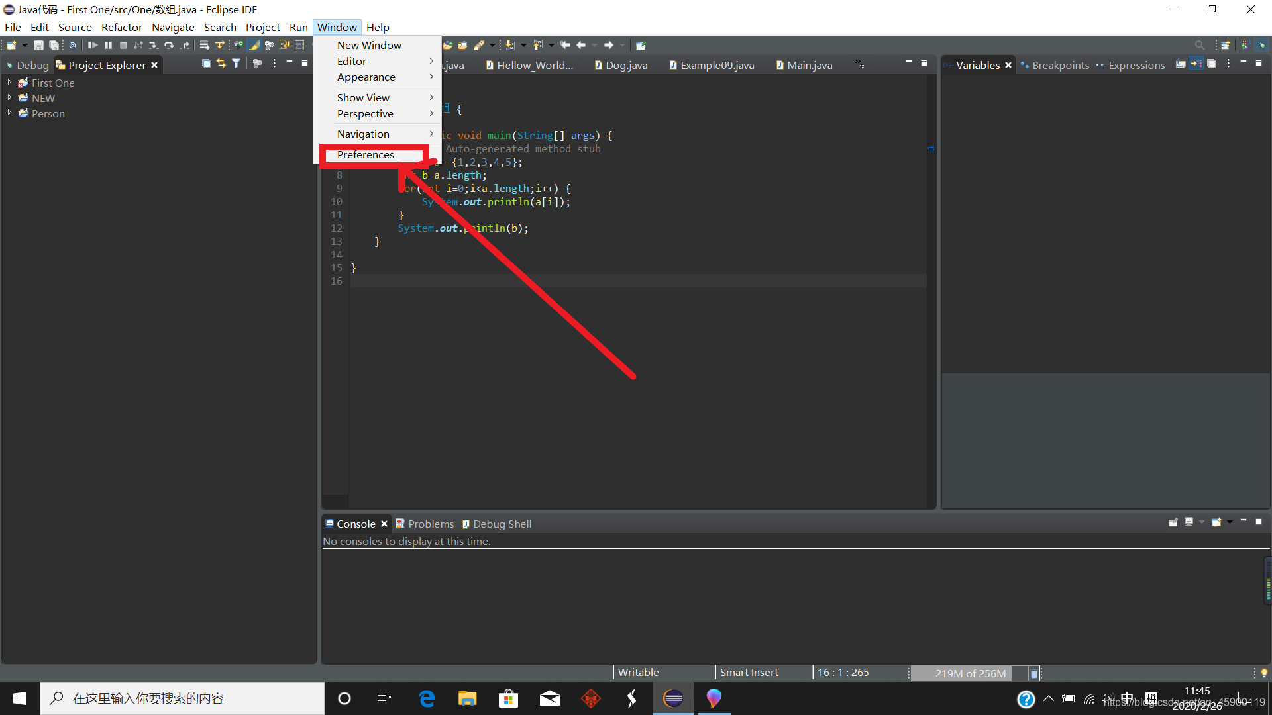
Task: Click the Step Return icon
Action: pos(185,45)
